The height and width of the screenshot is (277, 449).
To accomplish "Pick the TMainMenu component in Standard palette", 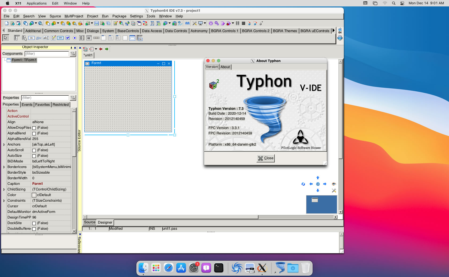I will coord(17,38).
